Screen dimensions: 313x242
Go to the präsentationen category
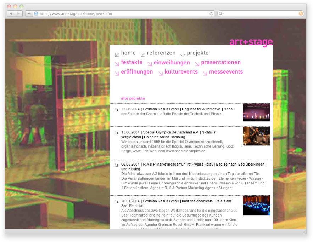point(220,63)
